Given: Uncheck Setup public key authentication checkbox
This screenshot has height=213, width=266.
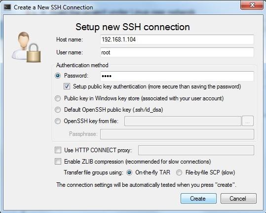Looking at the screenshot, I should point(67,86).
